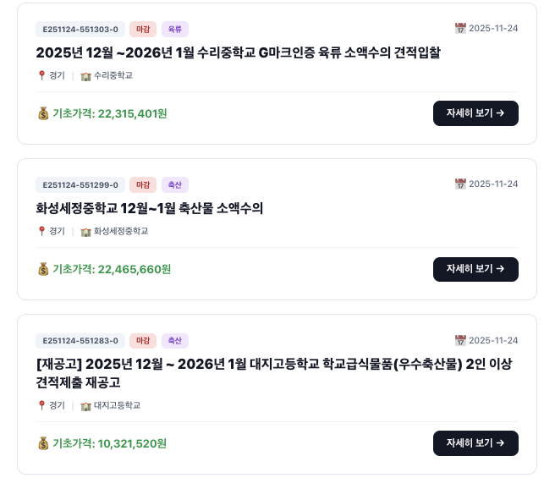
Task: Click the school building icon beside 수리중학교
Action: tap(85, 75)
